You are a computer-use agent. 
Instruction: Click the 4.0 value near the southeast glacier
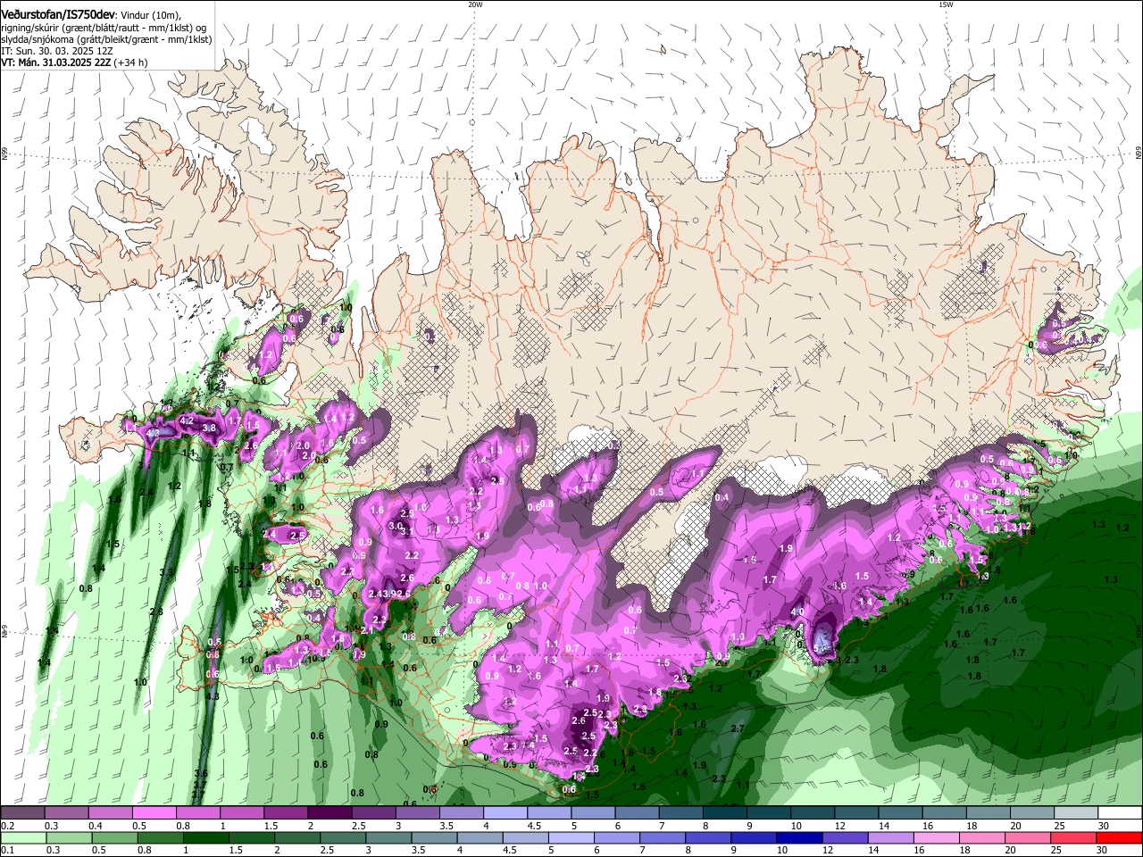pos(797,612)
